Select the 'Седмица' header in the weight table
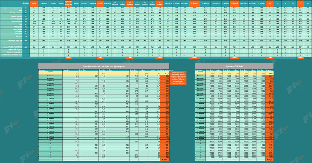 50,70
